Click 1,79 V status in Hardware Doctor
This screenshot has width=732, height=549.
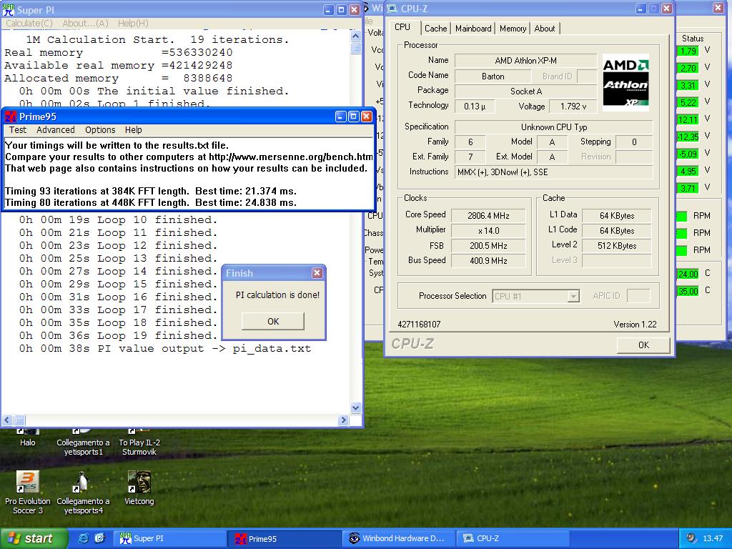[x=688, y=51]
